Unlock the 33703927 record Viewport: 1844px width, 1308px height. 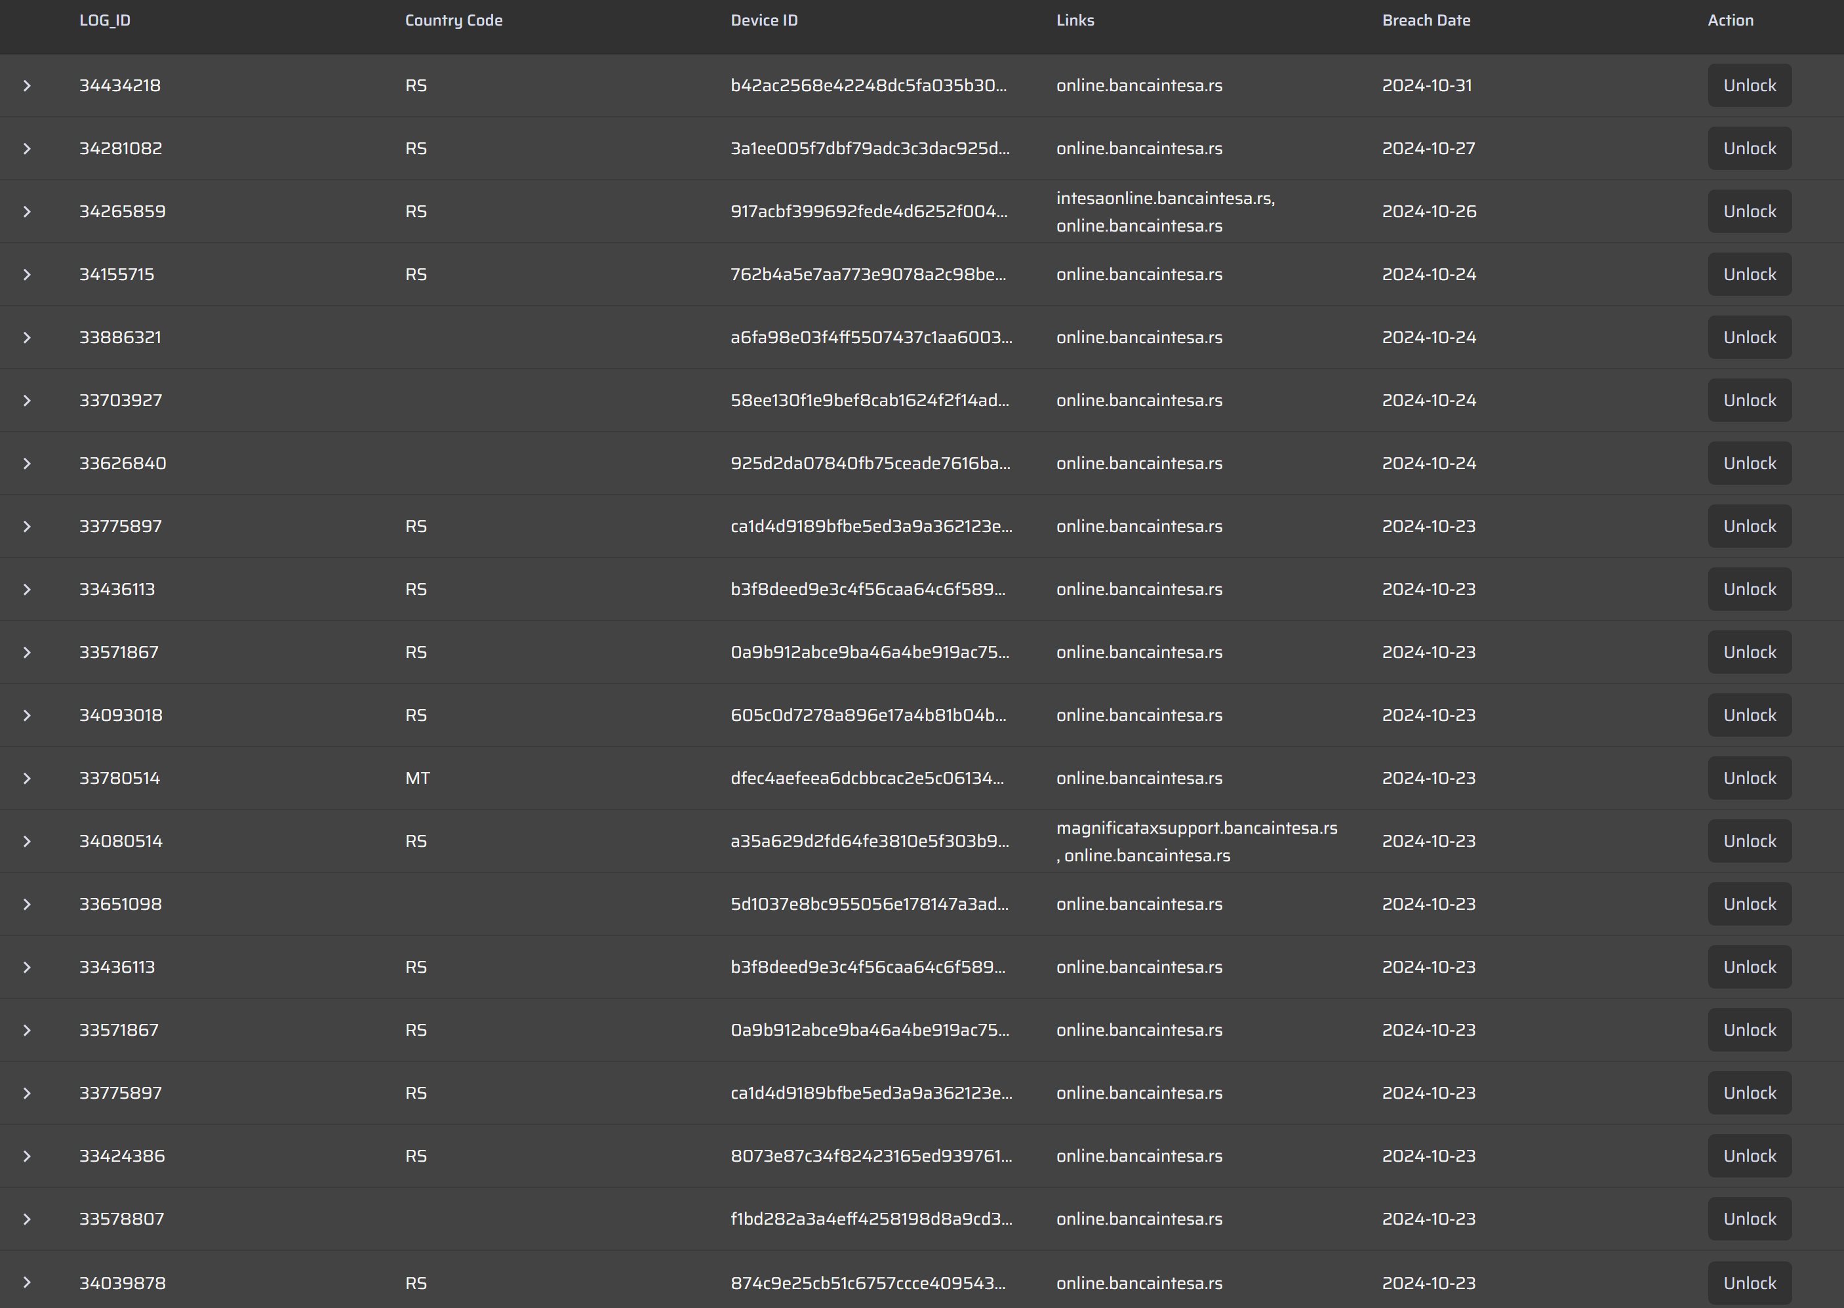click(x=1749, y=400)
